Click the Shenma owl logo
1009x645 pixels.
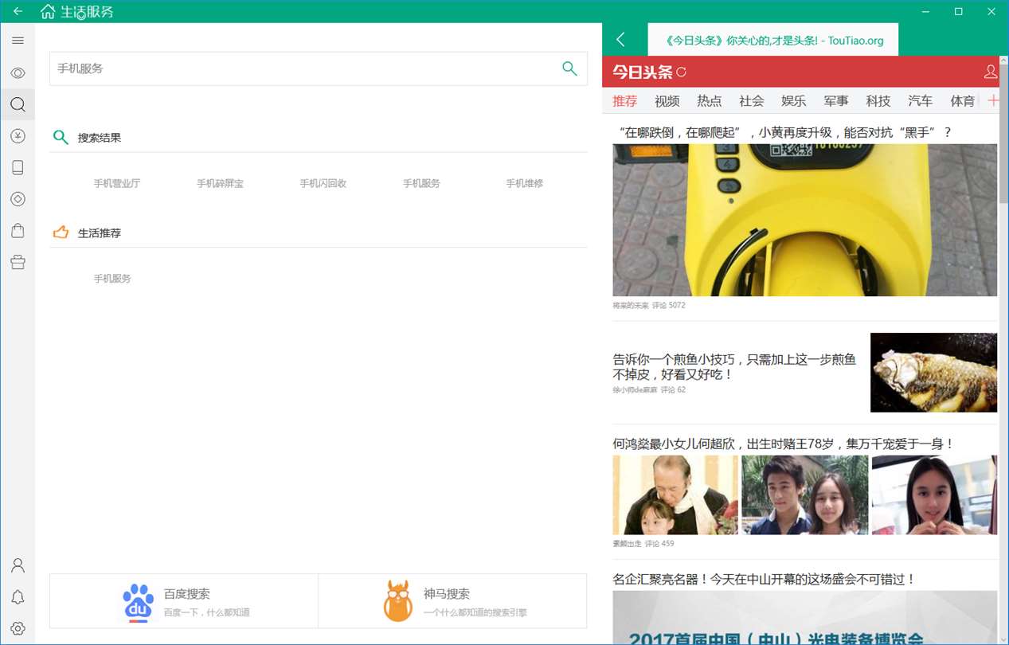click(x=398, y=601)
